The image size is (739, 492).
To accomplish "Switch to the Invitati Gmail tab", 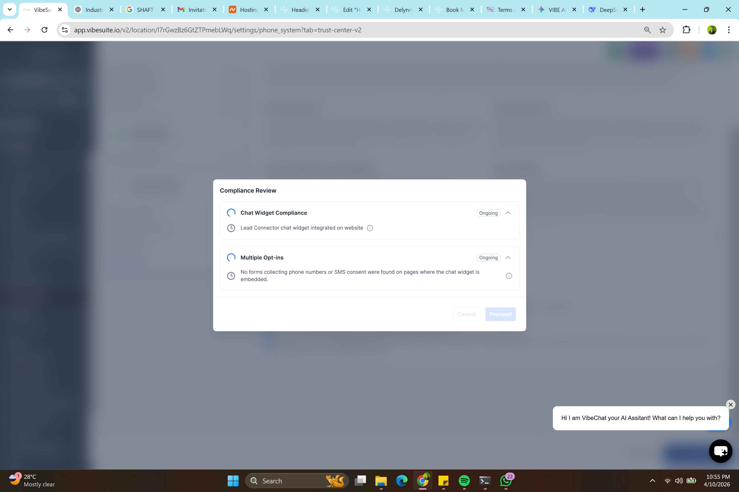I will point(197,10).
